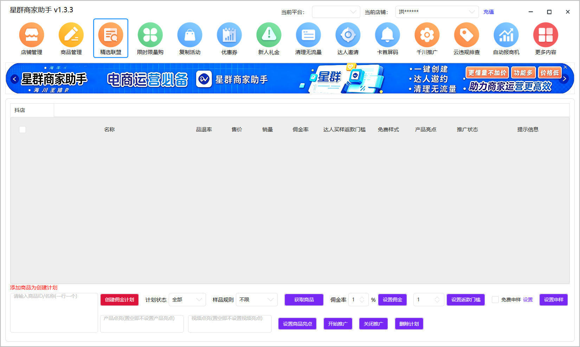Open 云违规排查 tag icon
Screen dimensions: 580x347
pos(466,35)
